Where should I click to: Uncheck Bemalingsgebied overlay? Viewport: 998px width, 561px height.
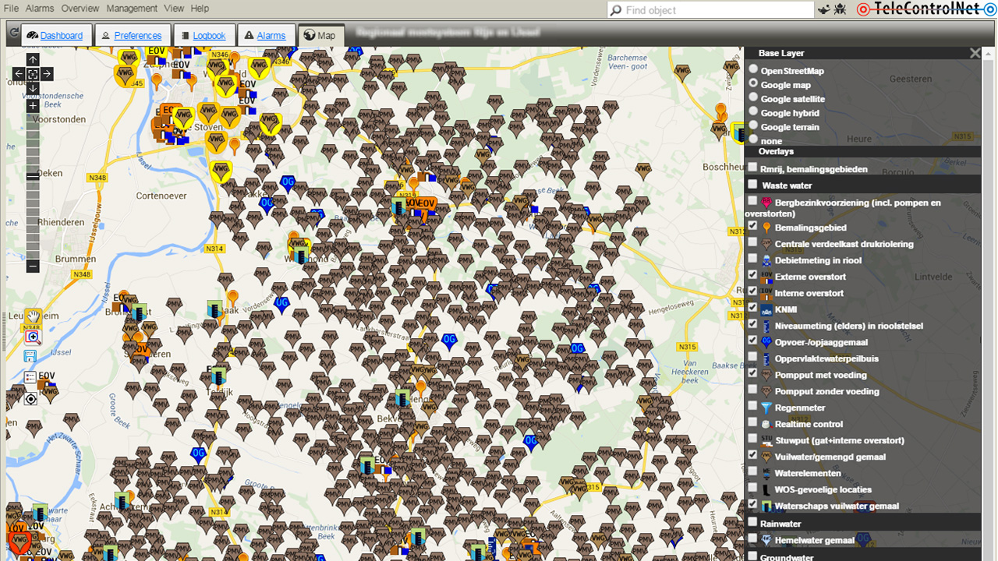click(x=752, y=226)
